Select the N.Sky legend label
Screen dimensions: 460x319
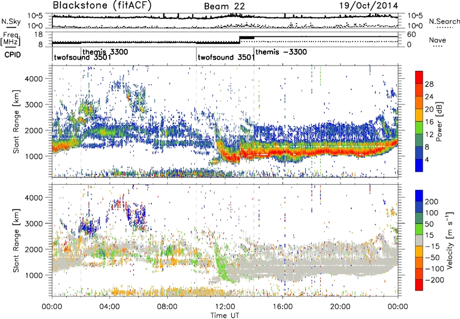click(x=11, y=21)
